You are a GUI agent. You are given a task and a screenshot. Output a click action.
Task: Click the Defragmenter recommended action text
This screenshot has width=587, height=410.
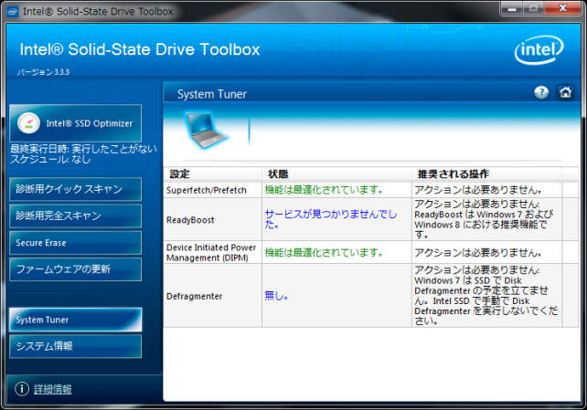tap(486, 296)
